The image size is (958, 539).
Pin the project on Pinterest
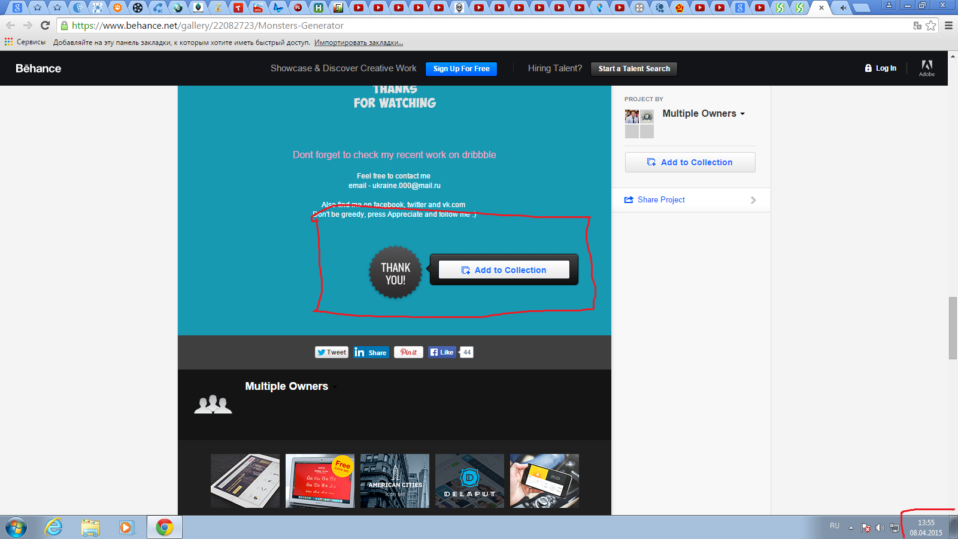(408, 352)
